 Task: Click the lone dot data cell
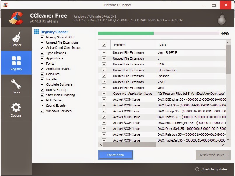click(x=158, y=59)
